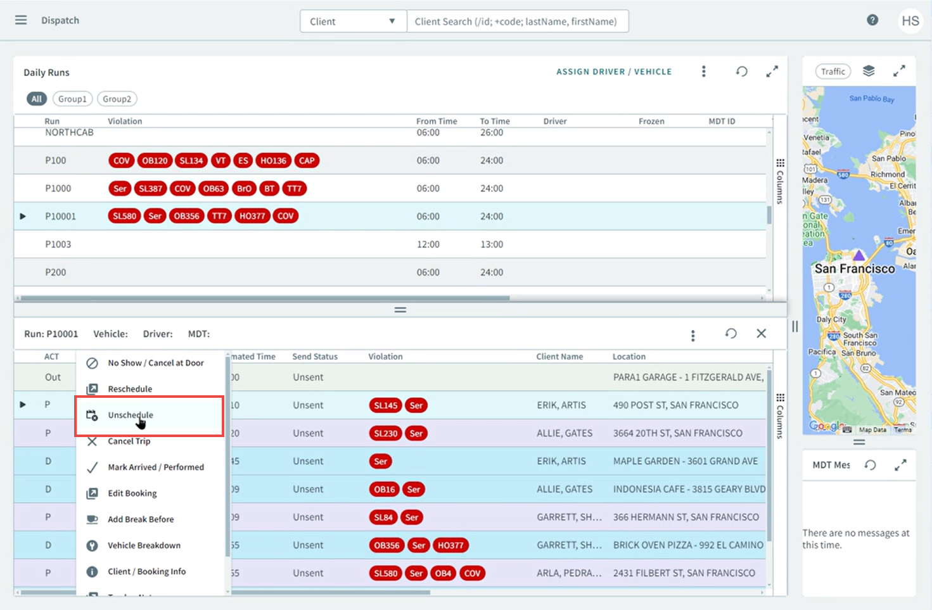Screen dimensions: 932x610
Task: Open the map layers selector icon
Action: point(868,71)
